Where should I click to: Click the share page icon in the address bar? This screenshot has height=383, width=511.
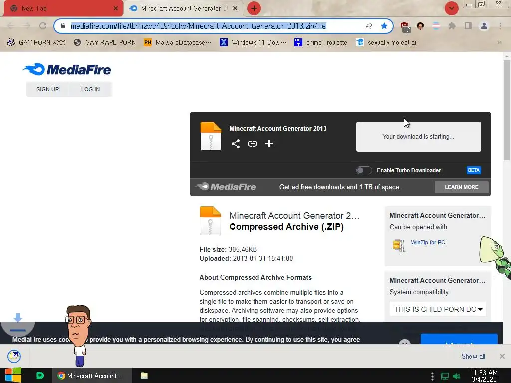click(368, 26)
